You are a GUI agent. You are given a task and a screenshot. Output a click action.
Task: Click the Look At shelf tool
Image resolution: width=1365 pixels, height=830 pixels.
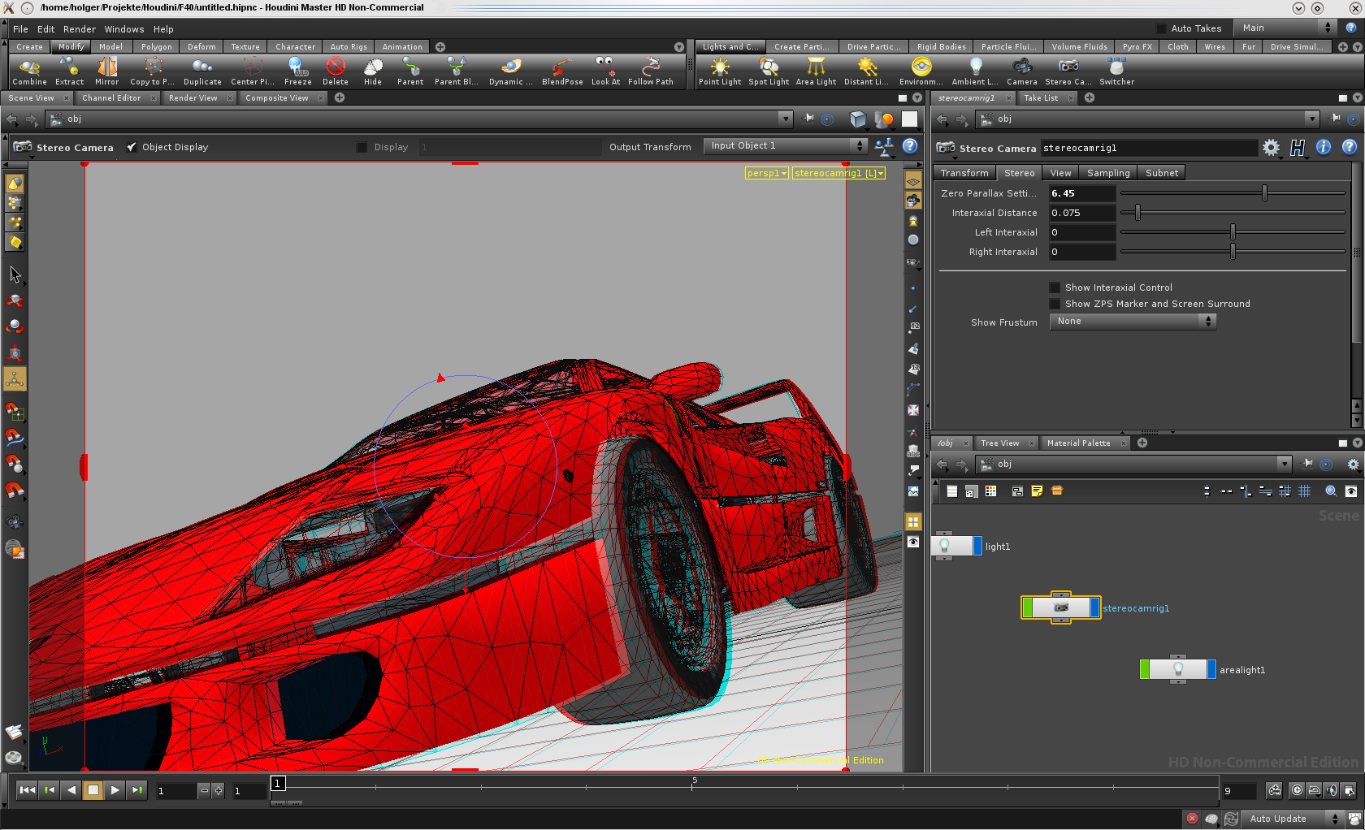click(605, 71)
